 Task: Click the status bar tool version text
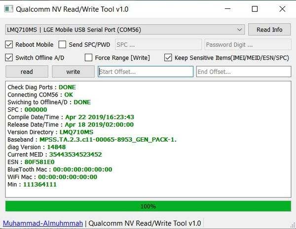145,224
